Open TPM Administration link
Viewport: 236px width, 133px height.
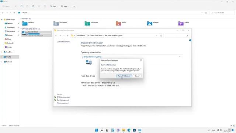(x=63, y=97)
